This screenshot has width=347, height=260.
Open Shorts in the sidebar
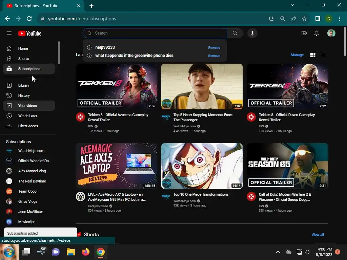[x=29, y=59]
